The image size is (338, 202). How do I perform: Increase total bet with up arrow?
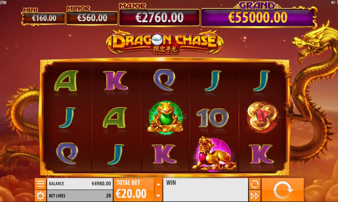pos(159,184)
